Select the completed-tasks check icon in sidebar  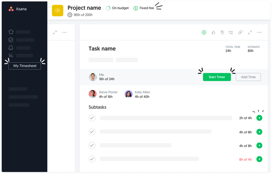click(x=11, y=40)
